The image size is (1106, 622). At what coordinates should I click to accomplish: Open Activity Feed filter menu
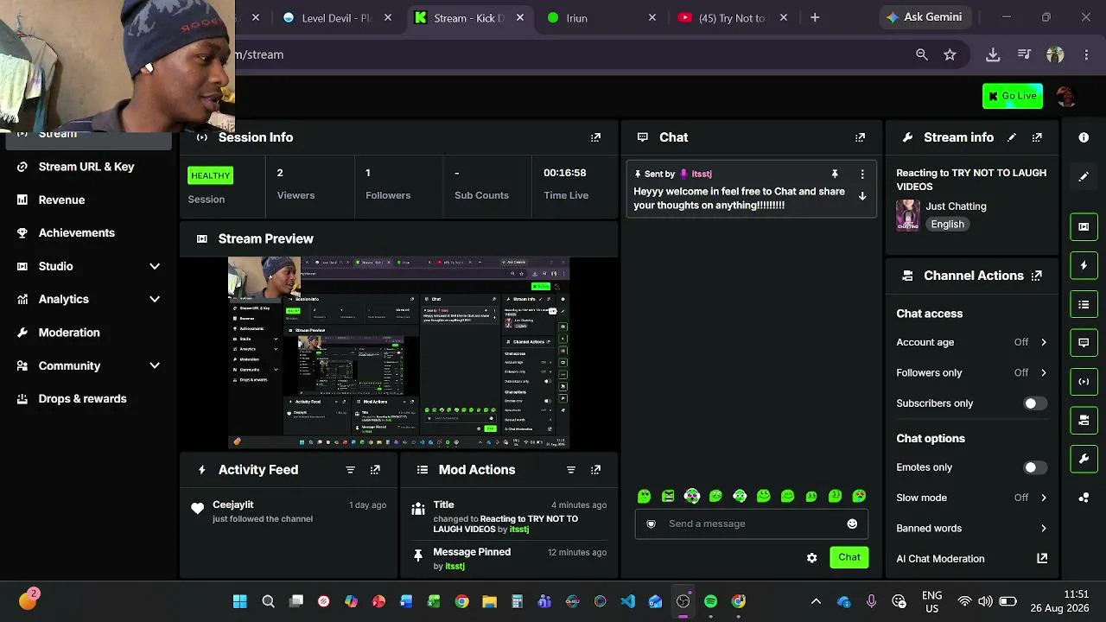tap(350, 470)
